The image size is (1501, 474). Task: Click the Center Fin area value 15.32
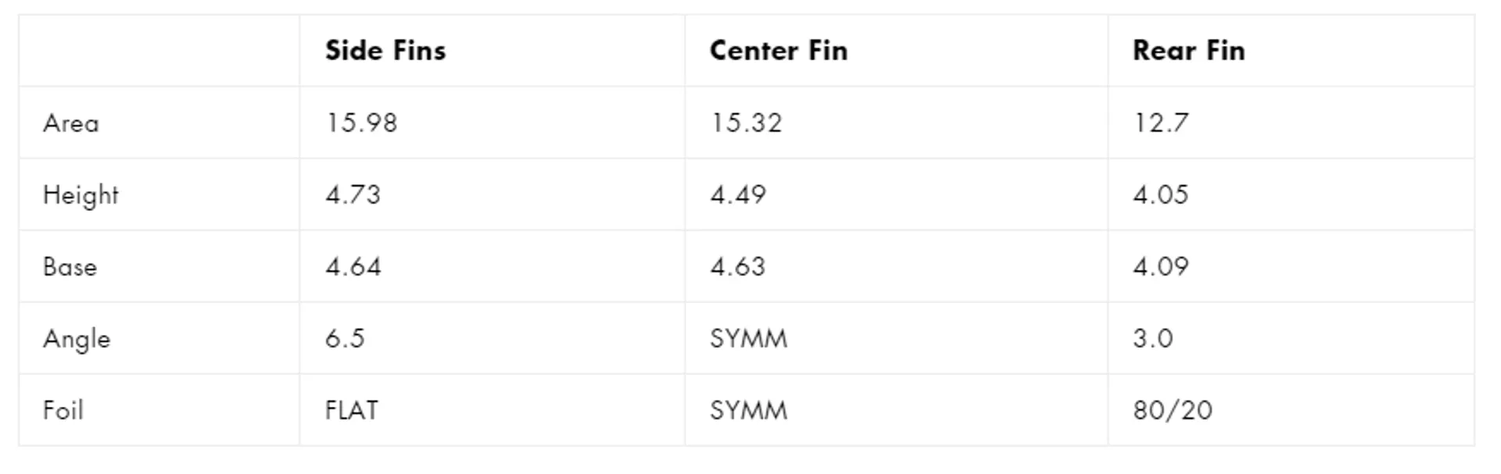coord(746,123)
